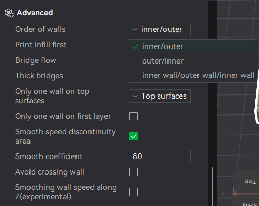Disable Smooth speed discontinuity area checkbox

pyautogui.click(x=133, y=136)
